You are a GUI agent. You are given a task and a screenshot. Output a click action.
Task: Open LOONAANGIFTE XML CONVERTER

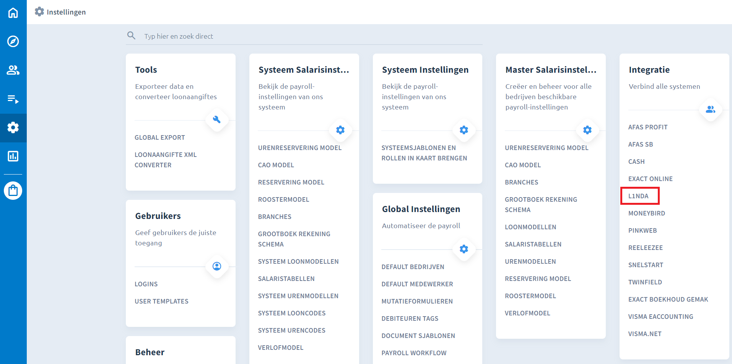166,160
